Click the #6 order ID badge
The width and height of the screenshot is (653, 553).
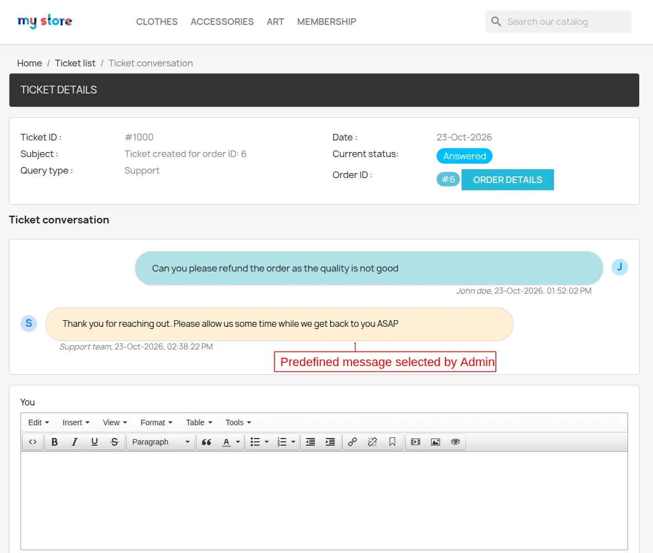point(448,179)
